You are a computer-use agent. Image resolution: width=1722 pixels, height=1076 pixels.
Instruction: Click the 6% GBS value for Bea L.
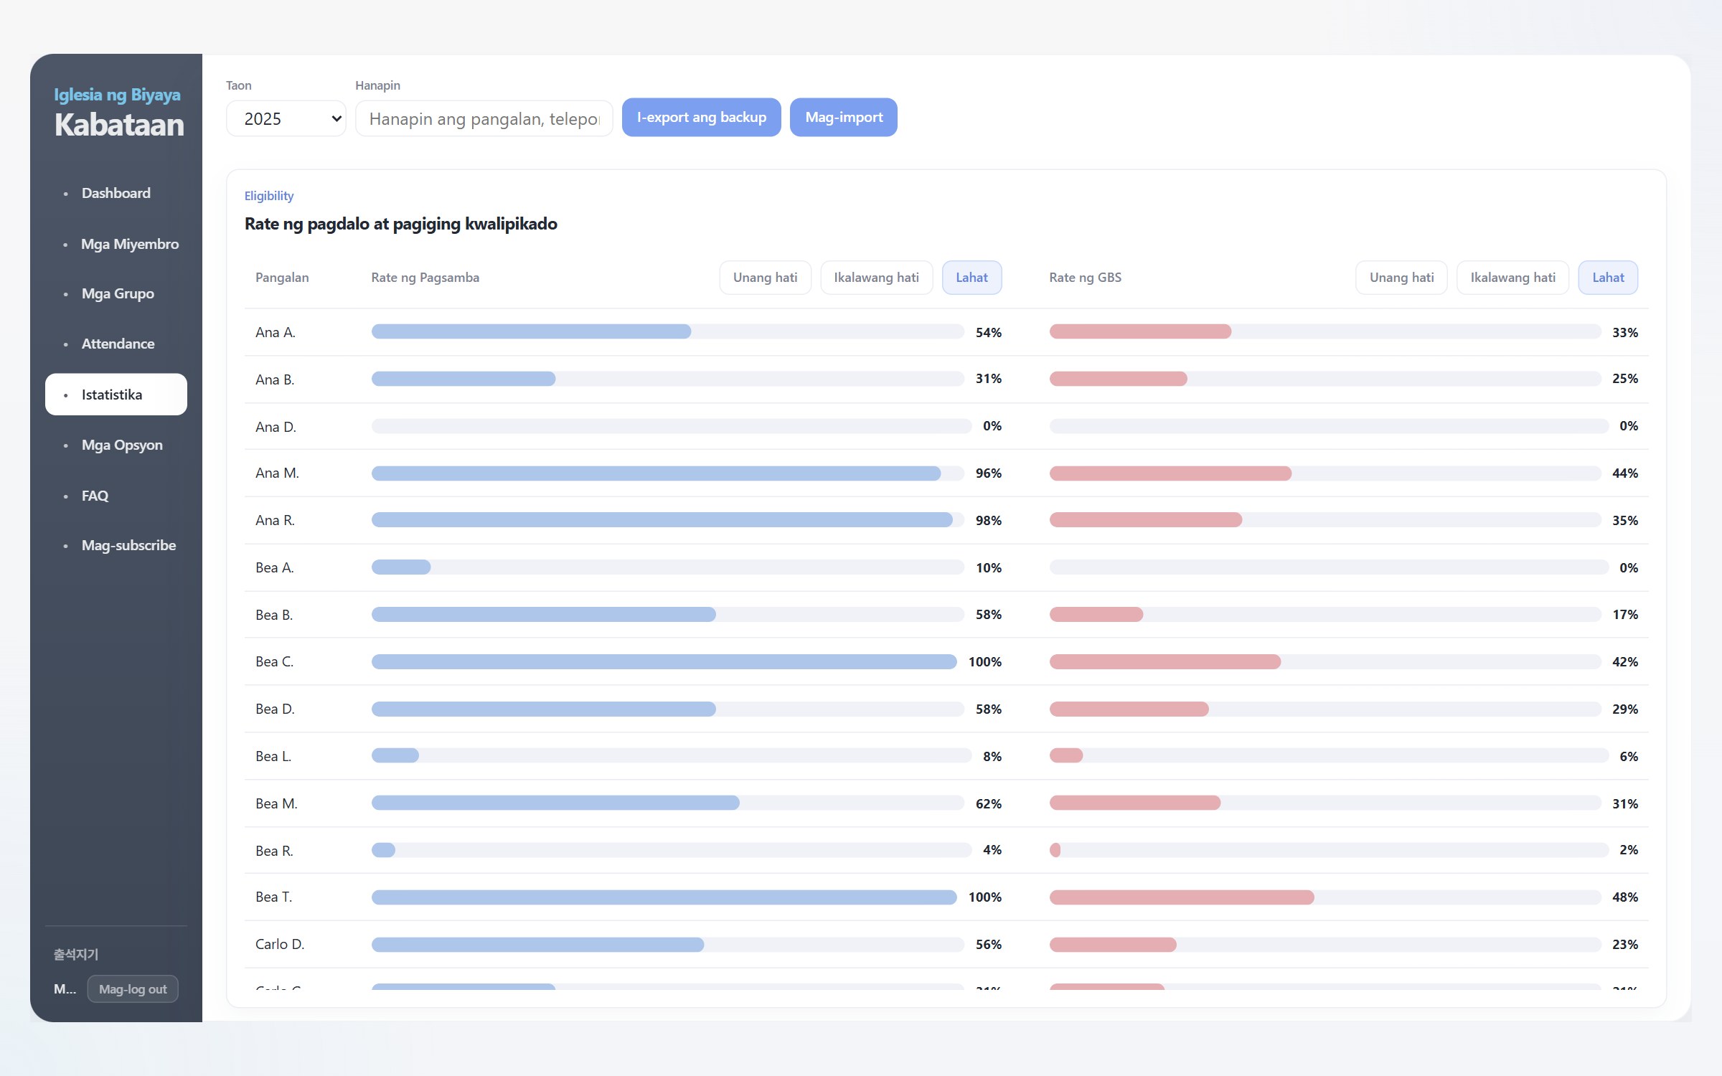(1629, 757)
